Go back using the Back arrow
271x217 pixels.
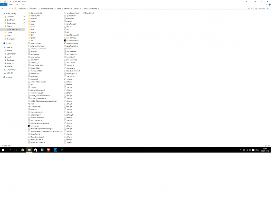click(x=2, y=8)
